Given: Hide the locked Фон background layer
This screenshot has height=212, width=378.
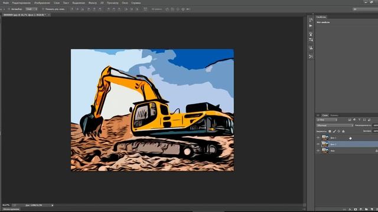Looking at the screenshot, I should (318, 151).
